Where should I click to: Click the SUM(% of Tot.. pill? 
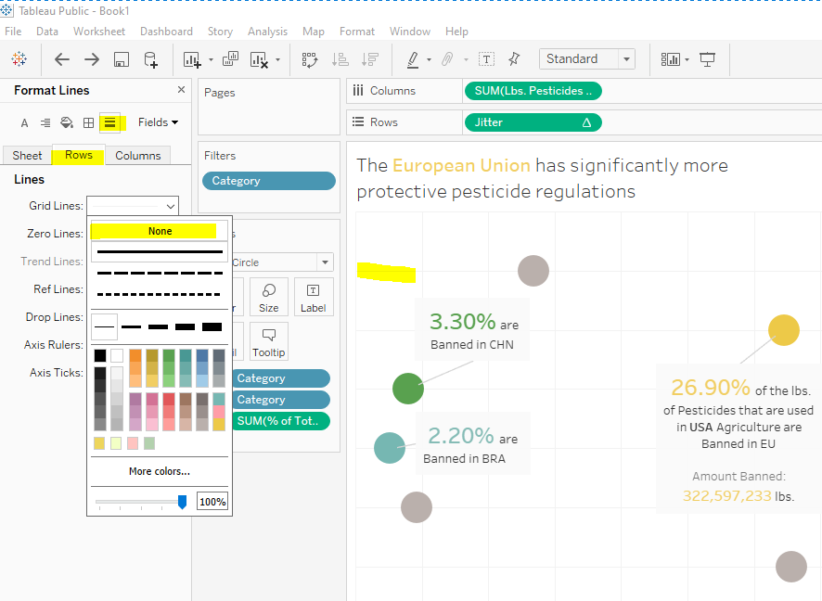click(x=281, y=421)
